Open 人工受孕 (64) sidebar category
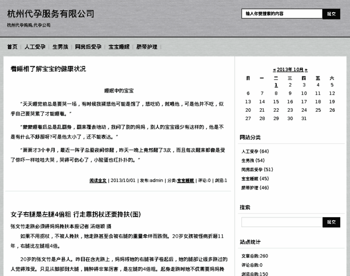The width and height of the screenshot is (350, 276). pyautogui.click(x=255, y=151)
